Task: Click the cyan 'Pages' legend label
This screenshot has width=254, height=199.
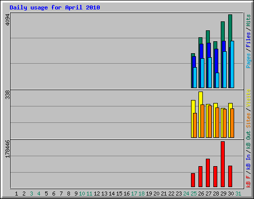Action: [x=248, y=61]
